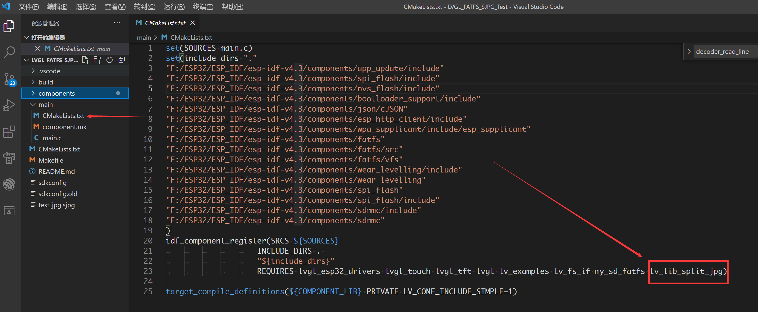Open the Run and Debug view
This screenshot has width=758, height=312.
[9, 105]
